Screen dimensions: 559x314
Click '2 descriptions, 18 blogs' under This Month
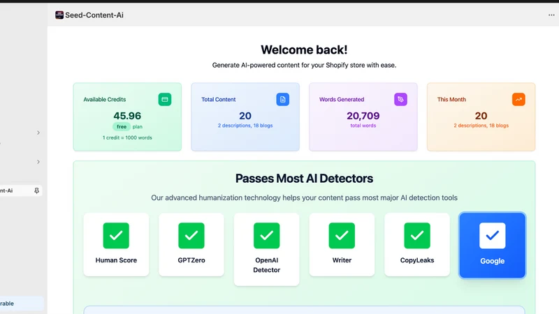click(481, 126)
